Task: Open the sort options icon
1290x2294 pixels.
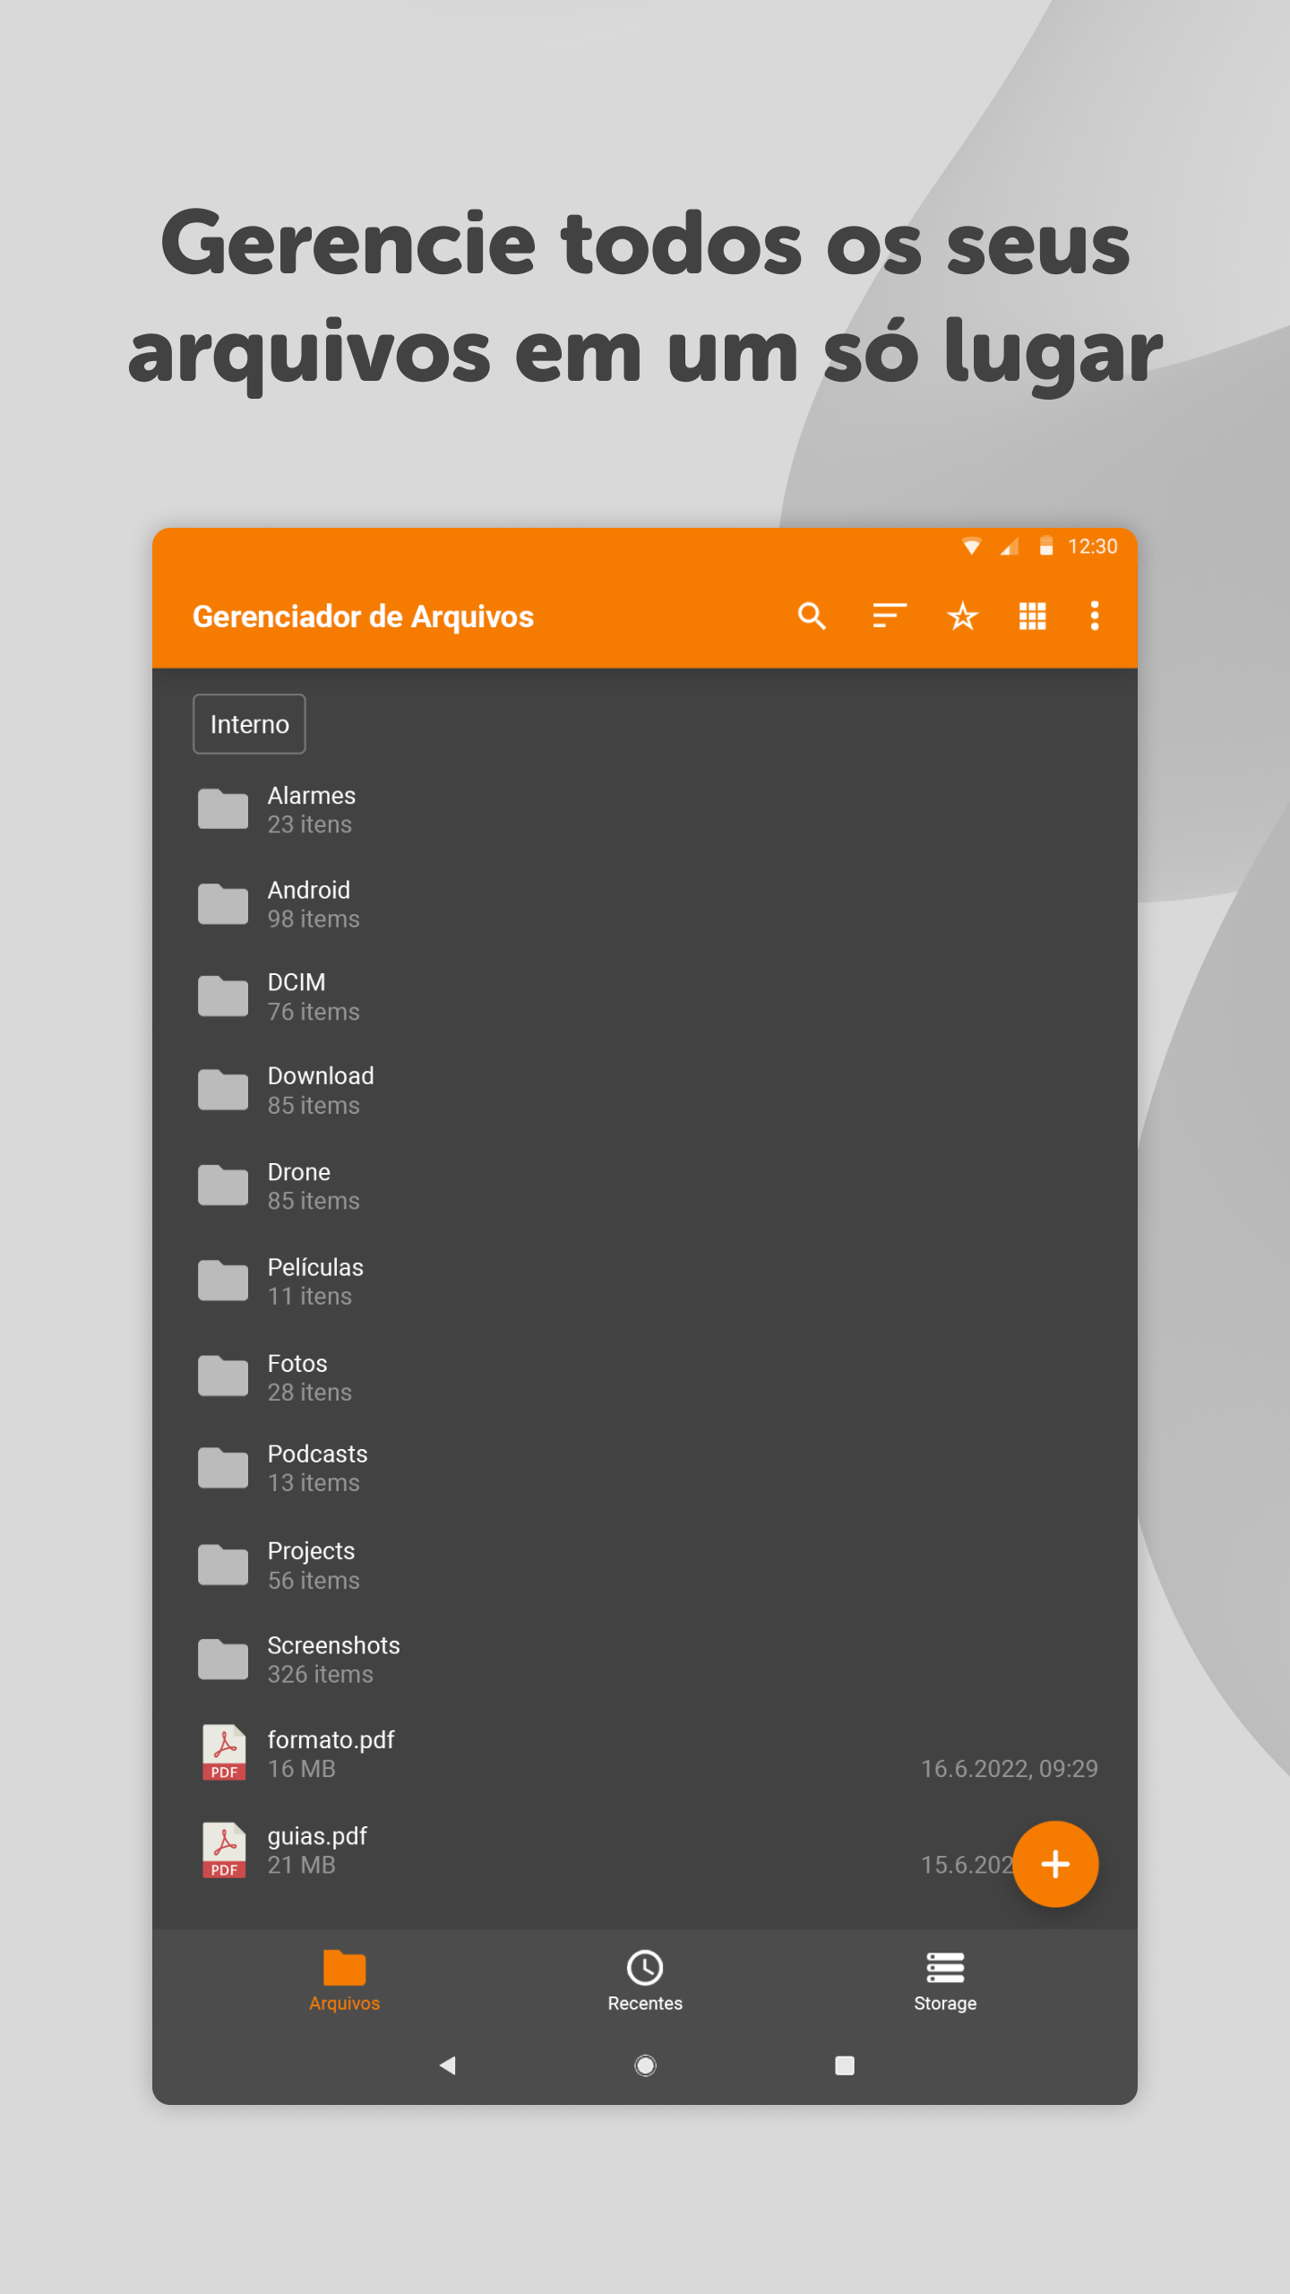Action: click(x=890, y=617)
